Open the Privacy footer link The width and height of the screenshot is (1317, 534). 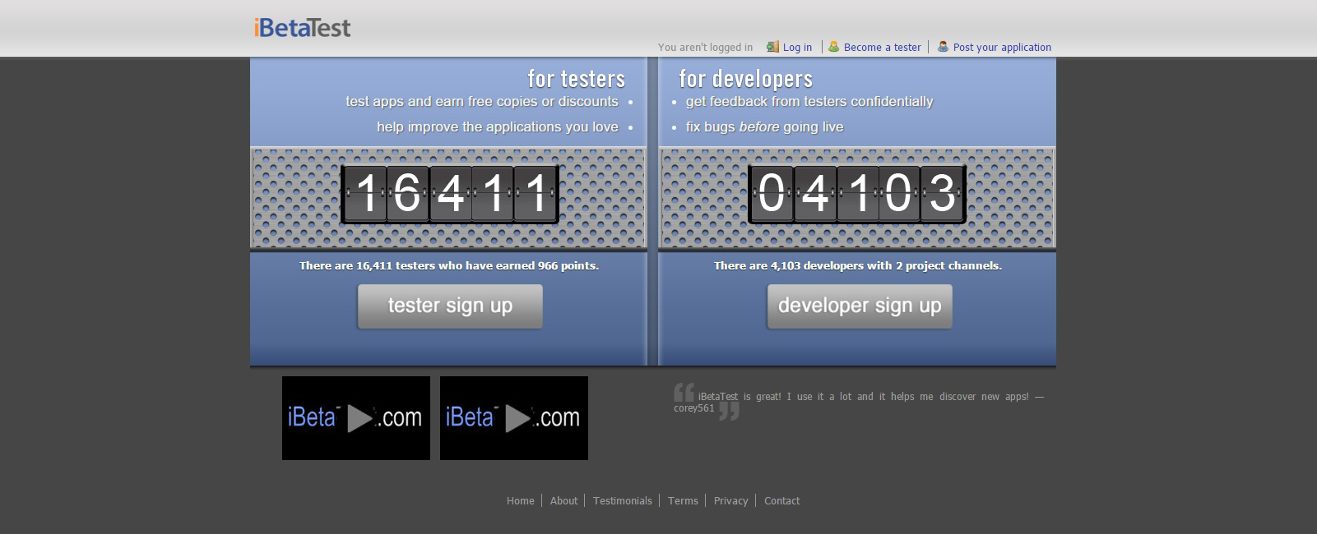pyautogui.click(x=730, y=501)
